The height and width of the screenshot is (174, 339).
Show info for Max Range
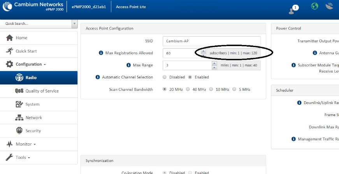(128, 65)
